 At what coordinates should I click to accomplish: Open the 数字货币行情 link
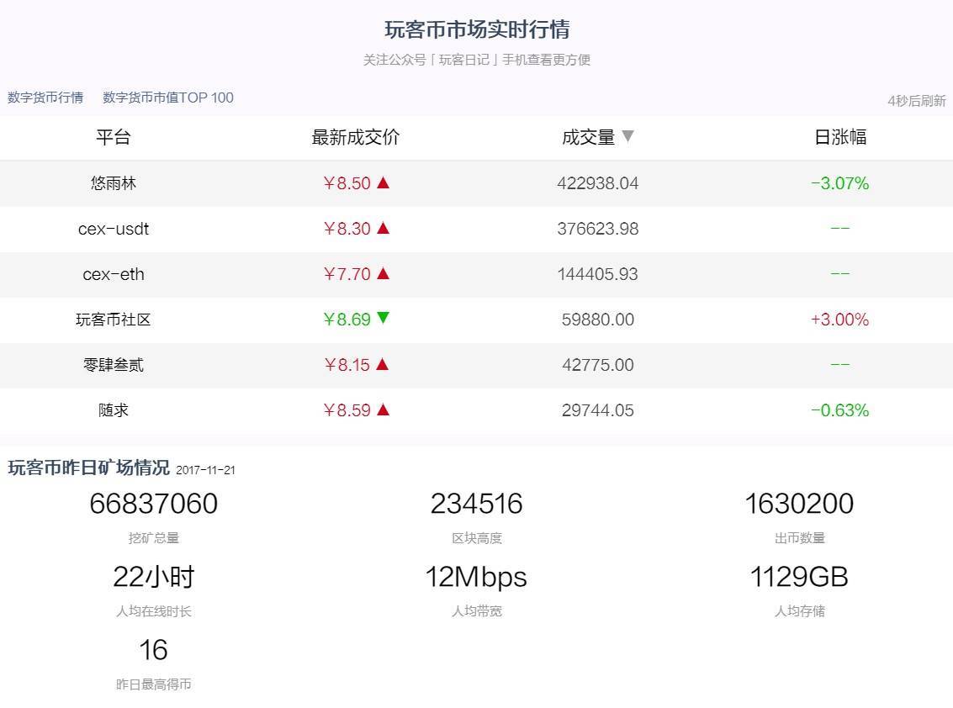pos(45,98)
